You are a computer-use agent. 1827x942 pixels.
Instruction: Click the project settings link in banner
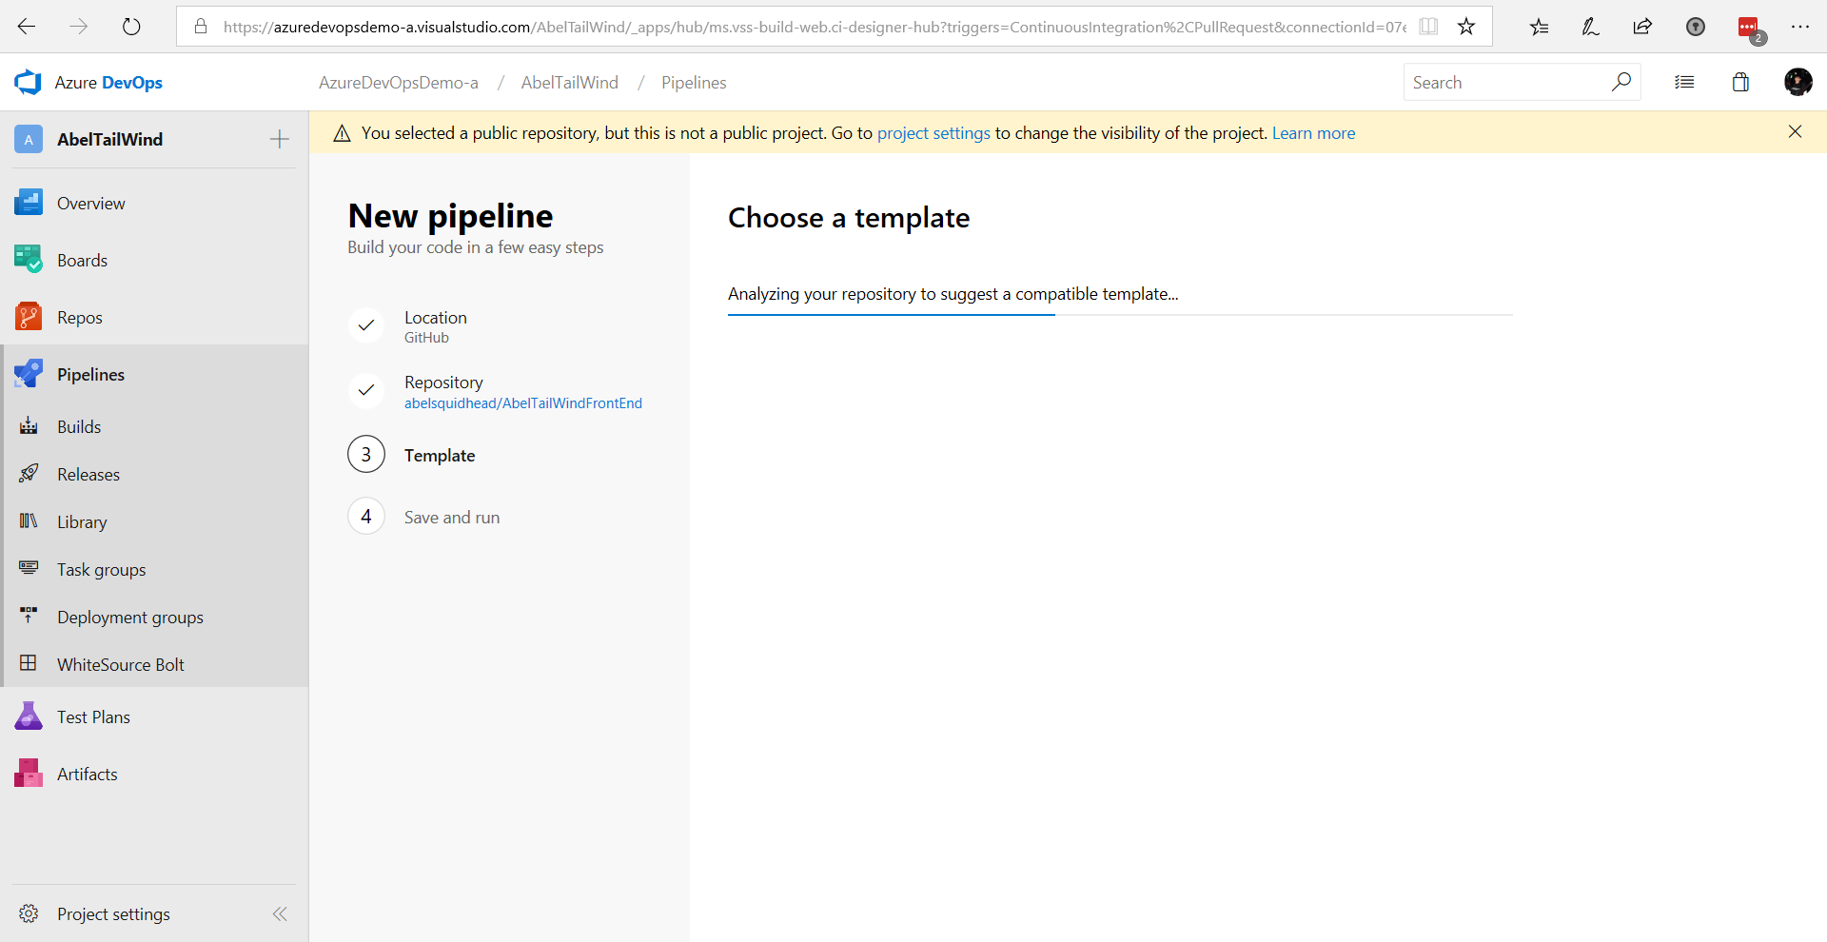pyautogui.click(x=933, y=133)
